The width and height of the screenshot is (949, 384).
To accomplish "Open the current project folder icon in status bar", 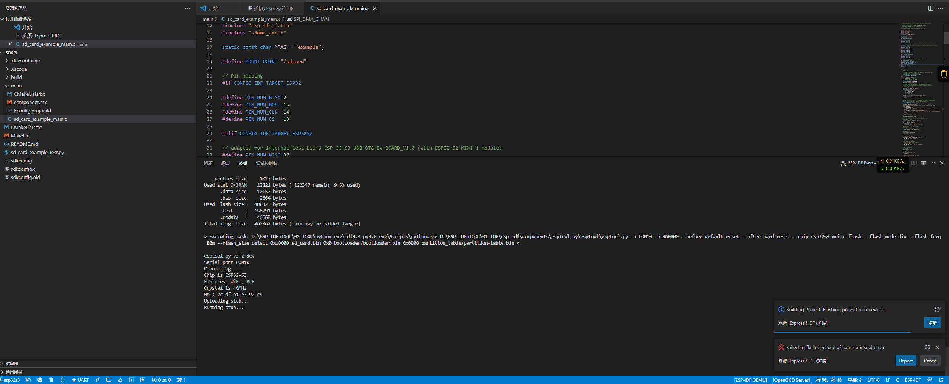I will click(x=28, y=380).
